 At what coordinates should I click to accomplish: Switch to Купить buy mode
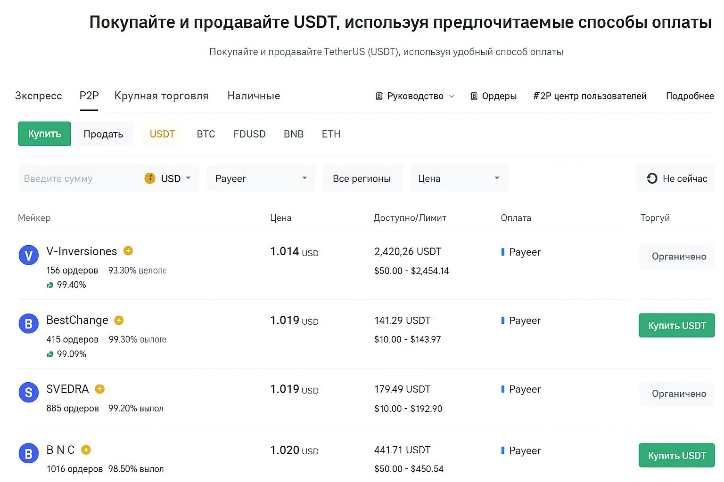click(44, 134)
